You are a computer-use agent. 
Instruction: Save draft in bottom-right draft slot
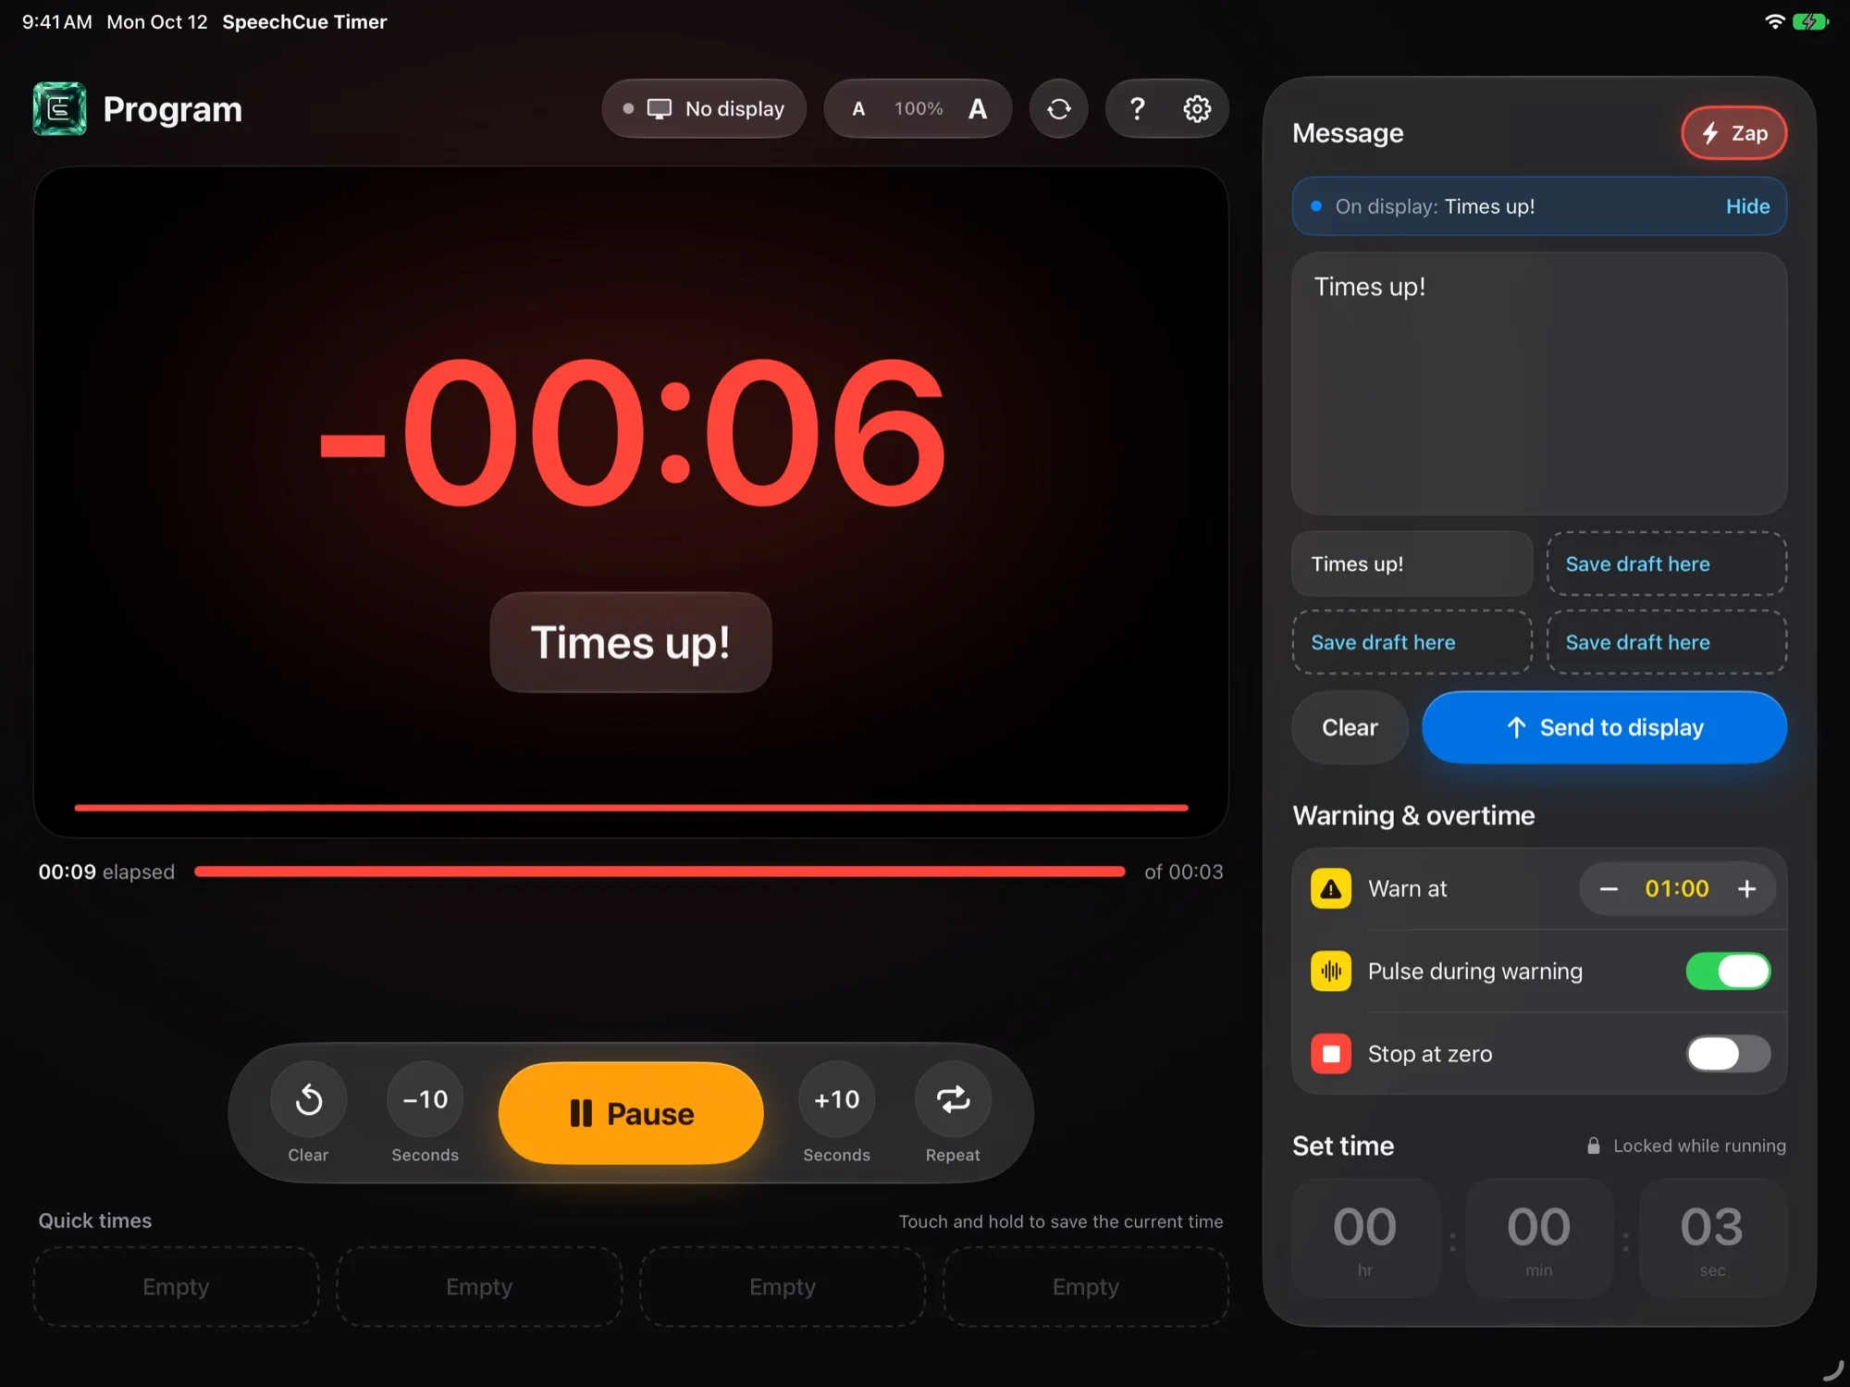[1666, 642]
